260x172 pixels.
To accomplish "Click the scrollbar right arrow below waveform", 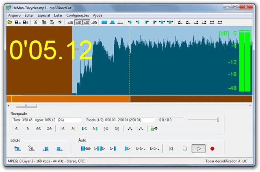I will [x=250, y=106].
